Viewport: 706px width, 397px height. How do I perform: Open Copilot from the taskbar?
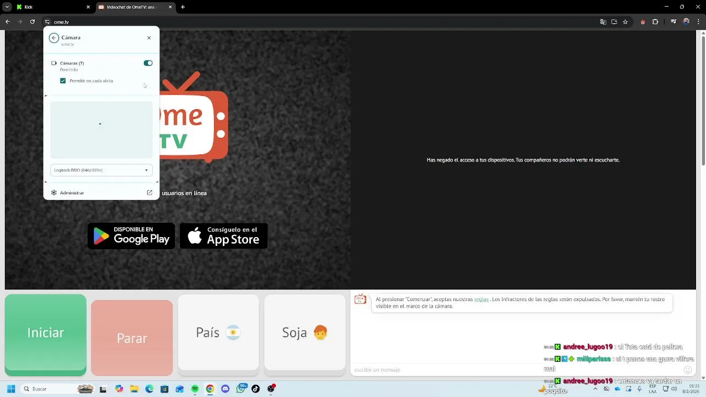tap(119, 389)
